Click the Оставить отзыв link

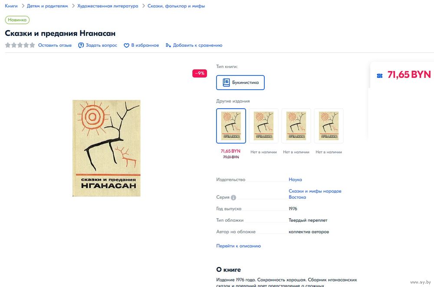pyautogui.click(x=55, y=45)
